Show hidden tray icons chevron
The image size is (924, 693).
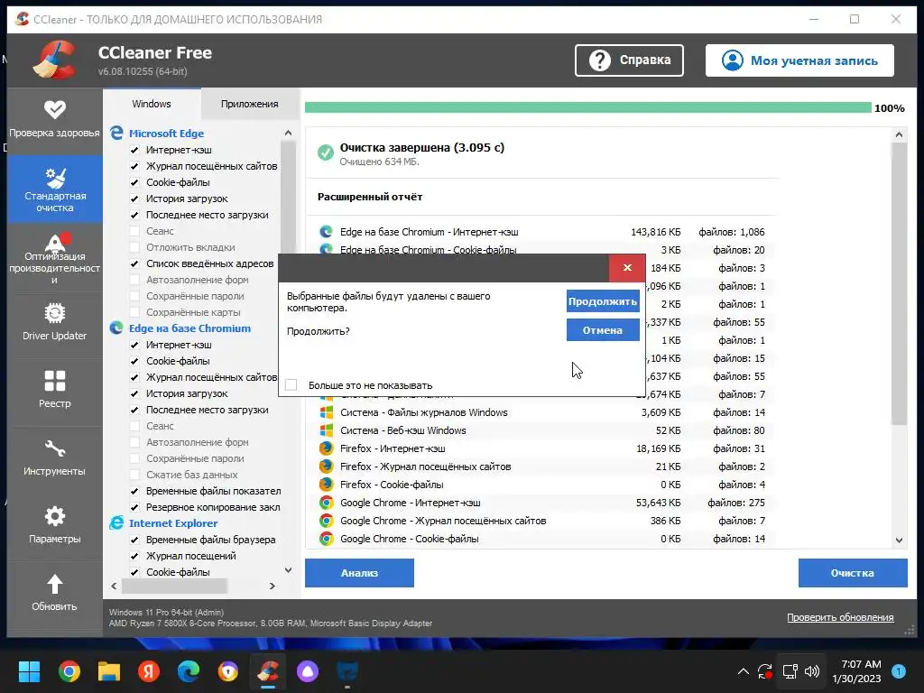pos(744,671)
